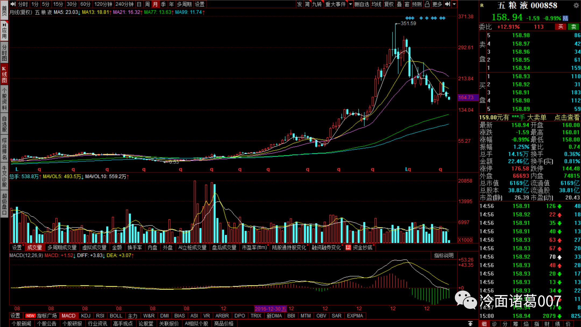This screenshot has width=581, height=327.
Task: Expand the dropdown next to 重大事件
Action: click(350, 4)
